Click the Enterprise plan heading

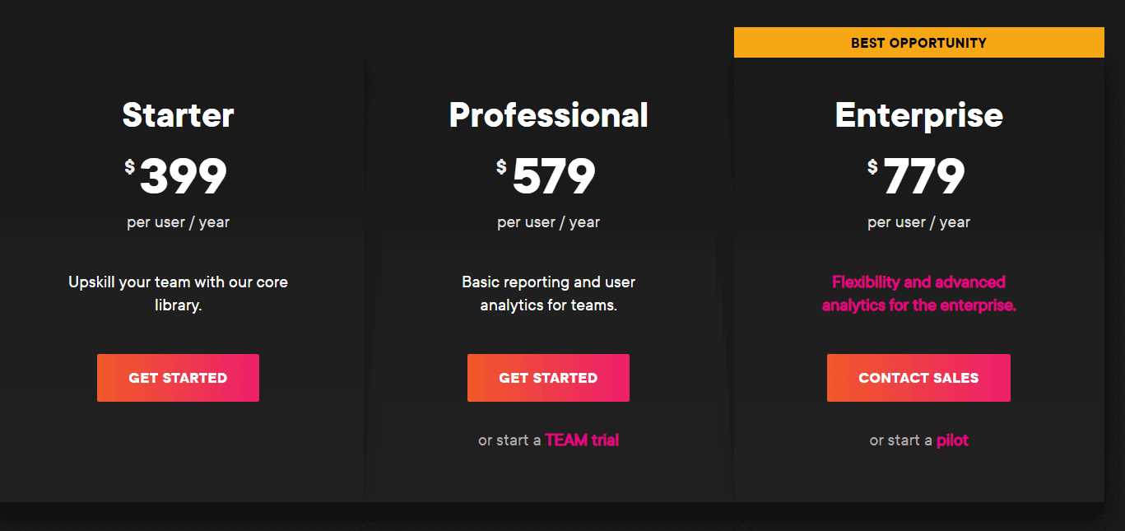coord(918,115)
